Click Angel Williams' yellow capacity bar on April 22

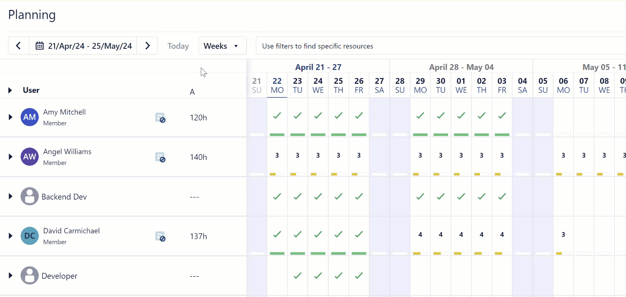[273, 174]
